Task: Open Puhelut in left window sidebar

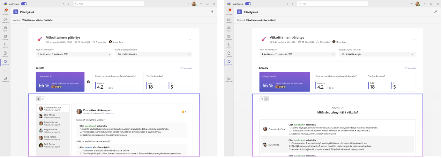Action: click(5, 45)
